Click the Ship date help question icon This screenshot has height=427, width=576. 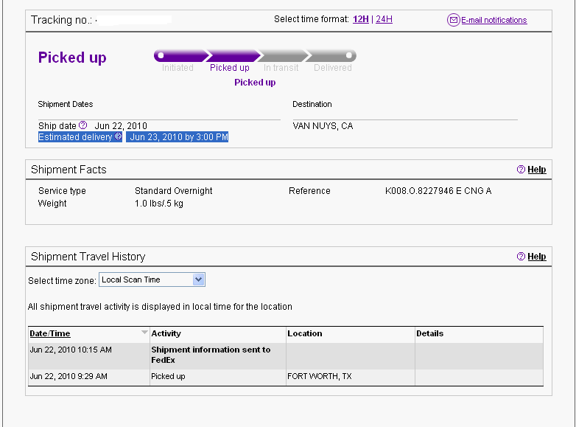coord(83,125)
